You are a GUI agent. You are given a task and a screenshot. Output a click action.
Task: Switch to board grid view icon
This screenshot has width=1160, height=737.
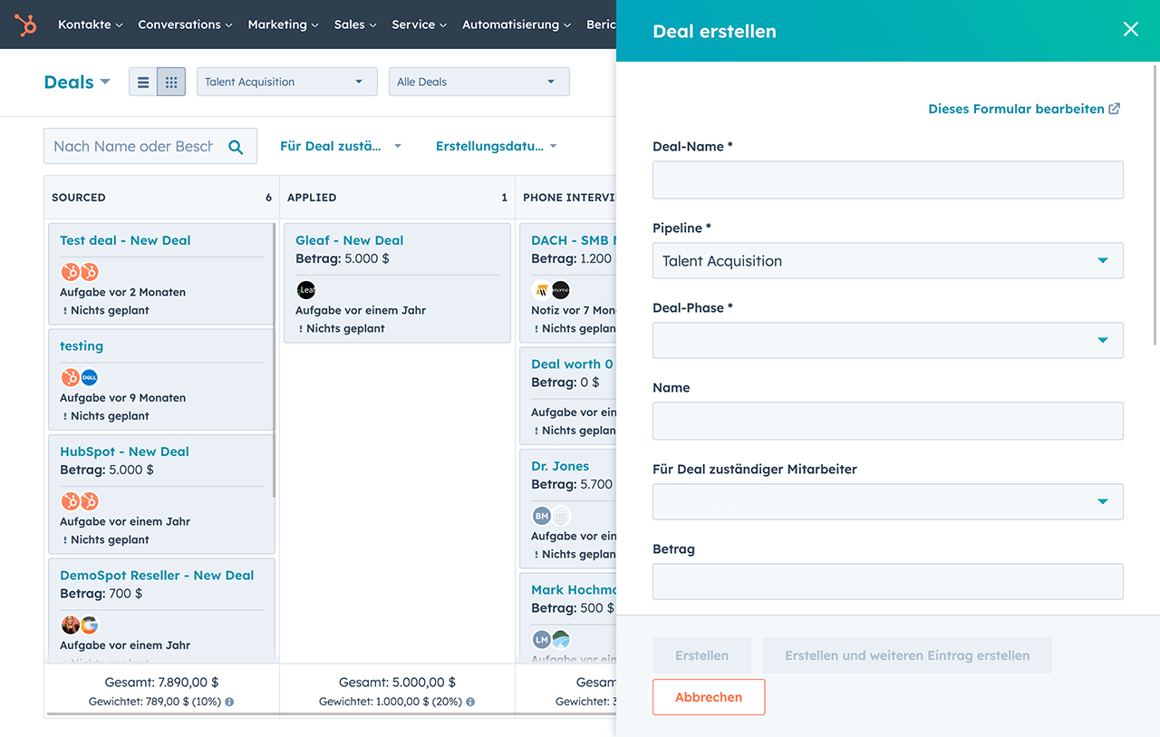pos(171,82)
